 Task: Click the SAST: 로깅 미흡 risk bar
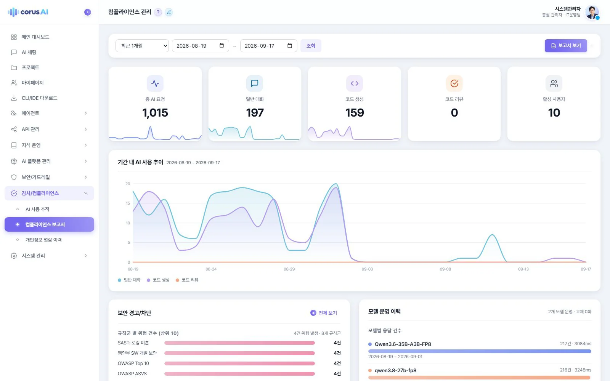[x=239, y=343]
